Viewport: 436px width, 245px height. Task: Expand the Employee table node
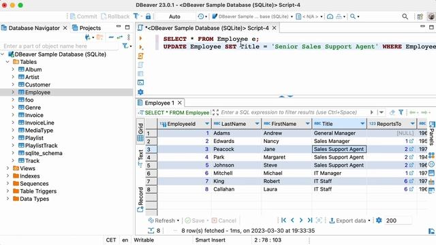[x=13, y=93]
